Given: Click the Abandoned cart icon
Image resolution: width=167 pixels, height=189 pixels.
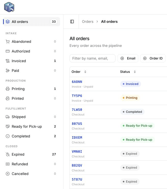Looking at the screenshot, I should (8, 42).
